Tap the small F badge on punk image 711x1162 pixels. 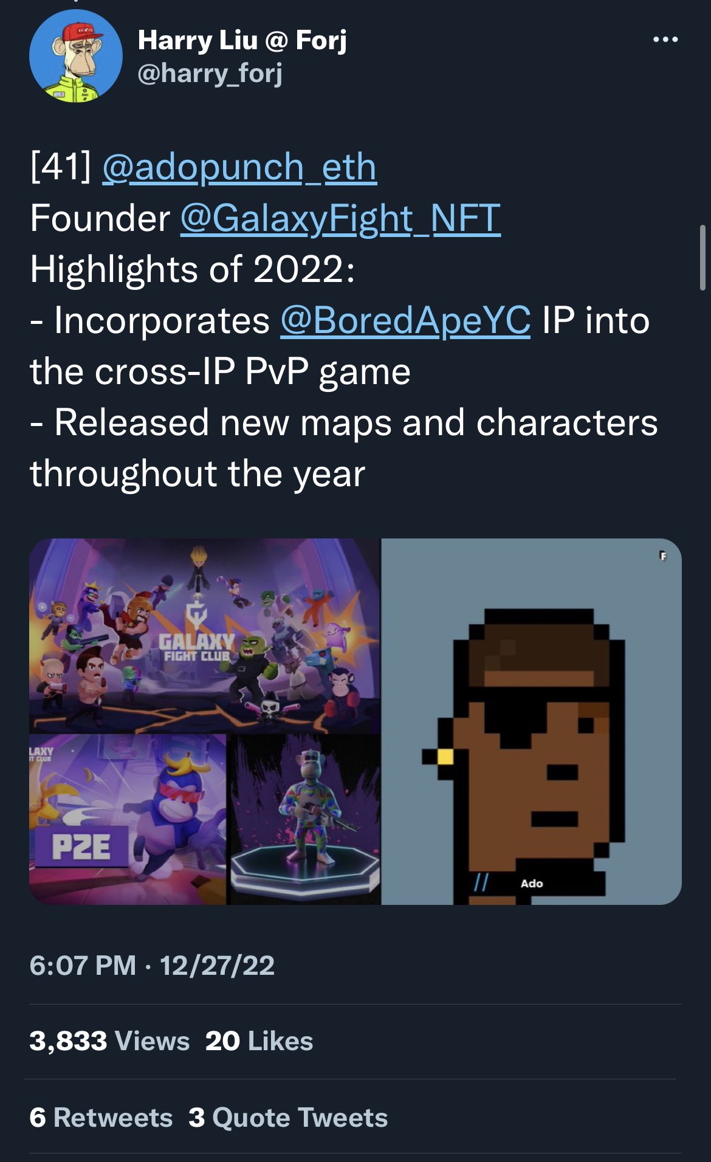(x=663, y=555)
